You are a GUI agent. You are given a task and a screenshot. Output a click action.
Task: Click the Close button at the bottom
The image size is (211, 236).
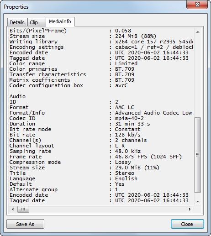pyautogui.click(x=187, y=224)
